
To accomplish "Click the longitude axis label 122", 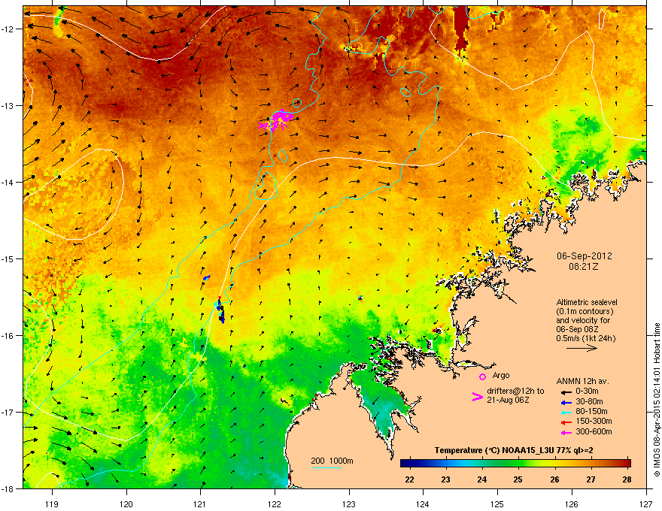I will [275, 503].
